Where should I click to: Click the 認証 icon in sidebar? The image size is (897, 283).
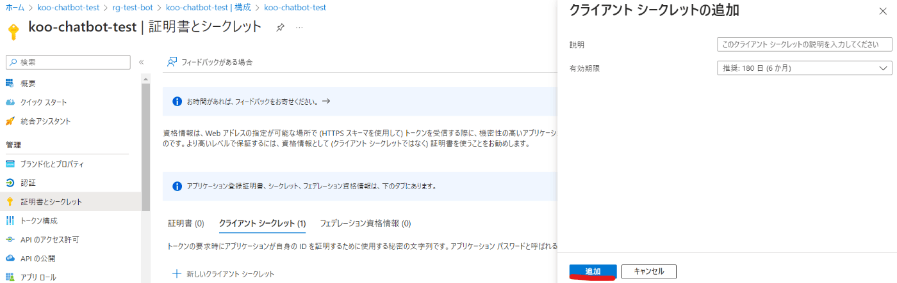10,183
